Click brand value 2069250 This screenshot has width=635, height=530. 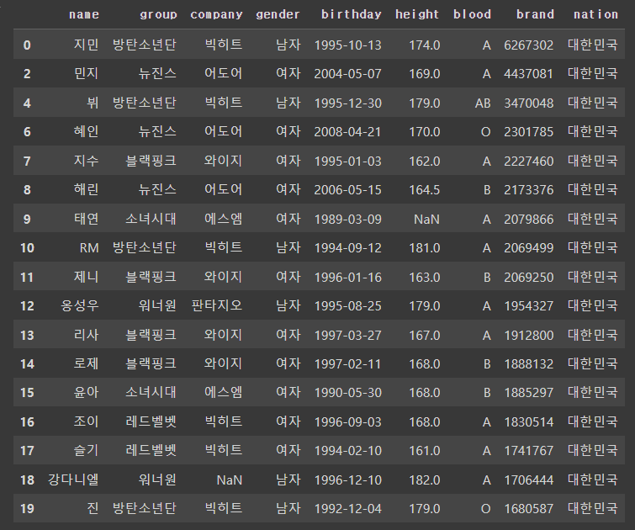tap(529, 277)
